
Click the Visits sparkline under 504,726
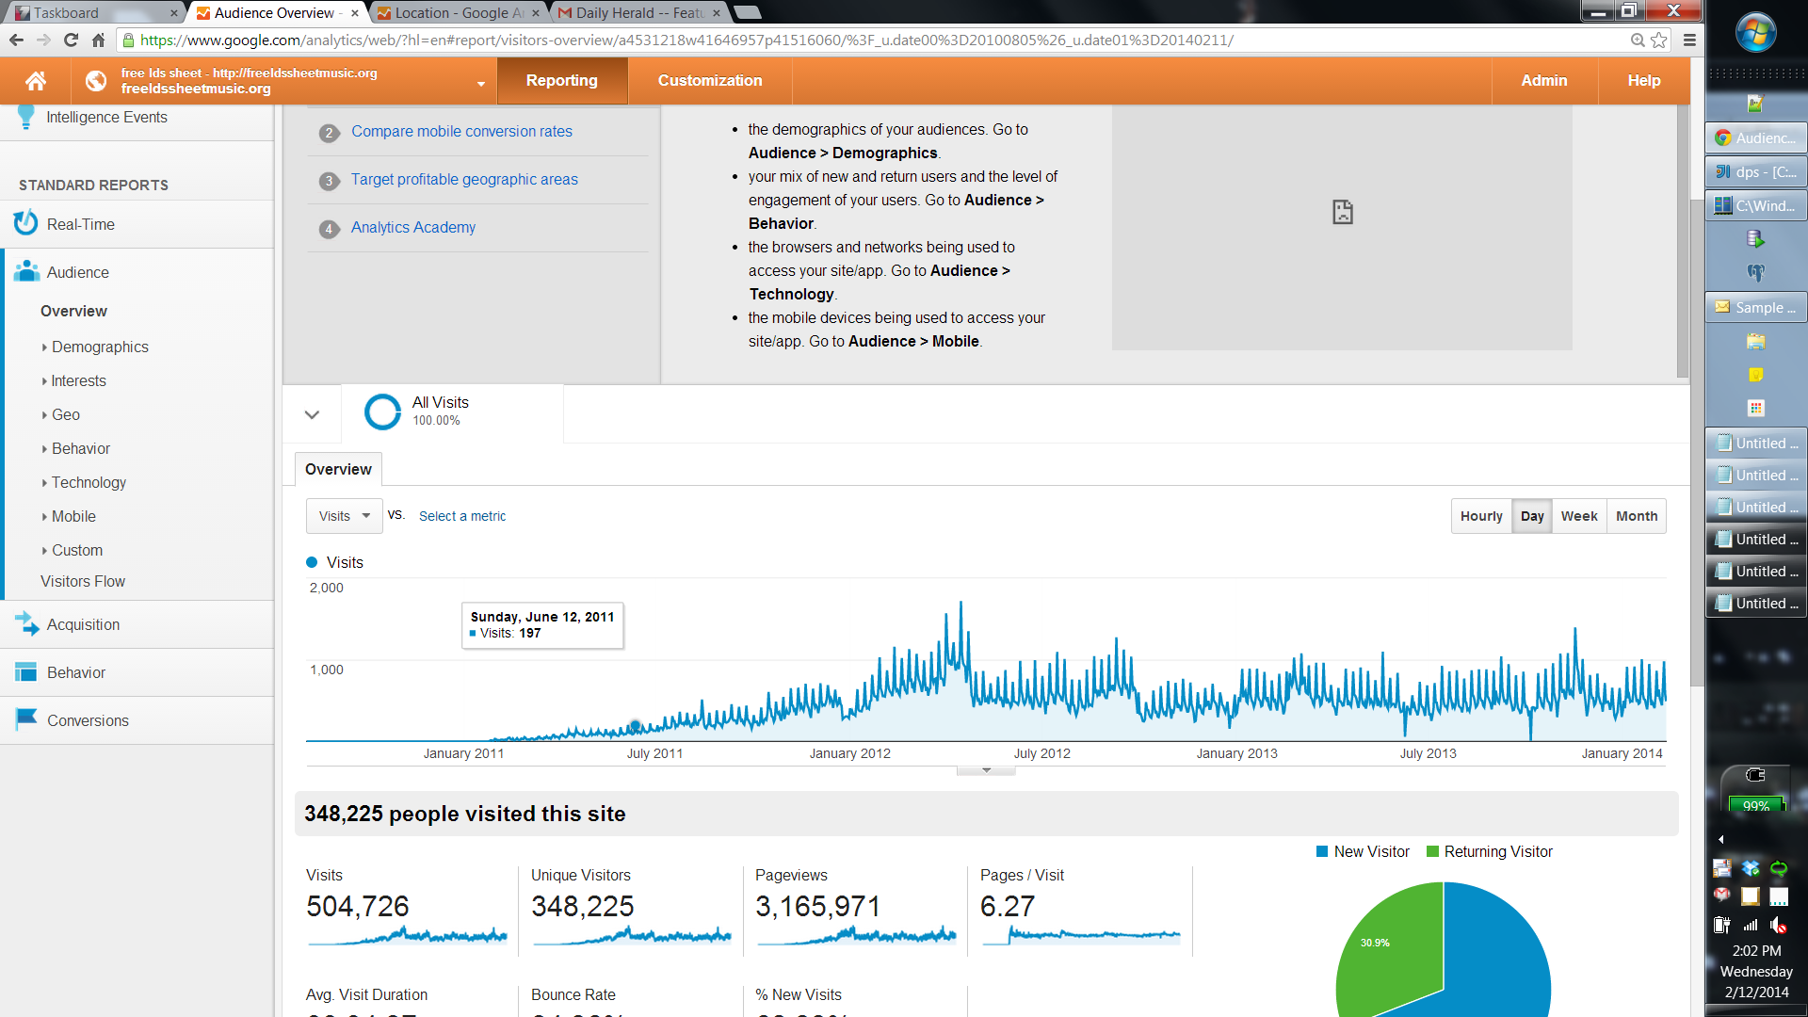tap(407, 936)
